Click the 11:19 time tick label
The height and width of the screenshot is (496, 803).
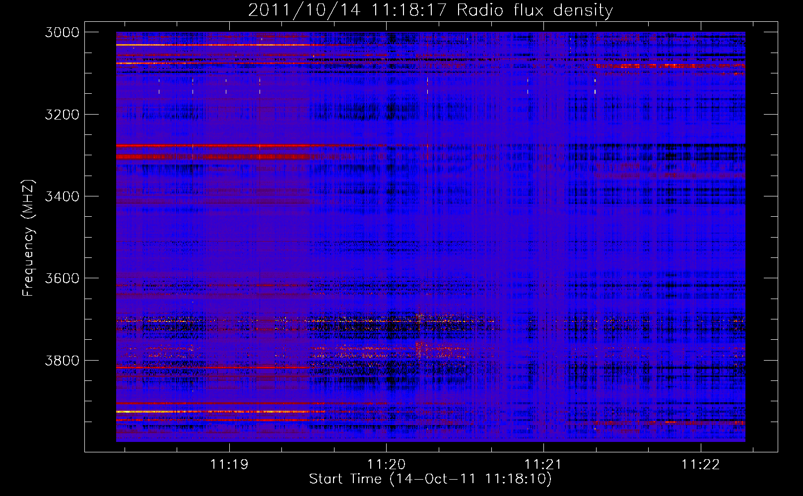click(x=229, y=465)
